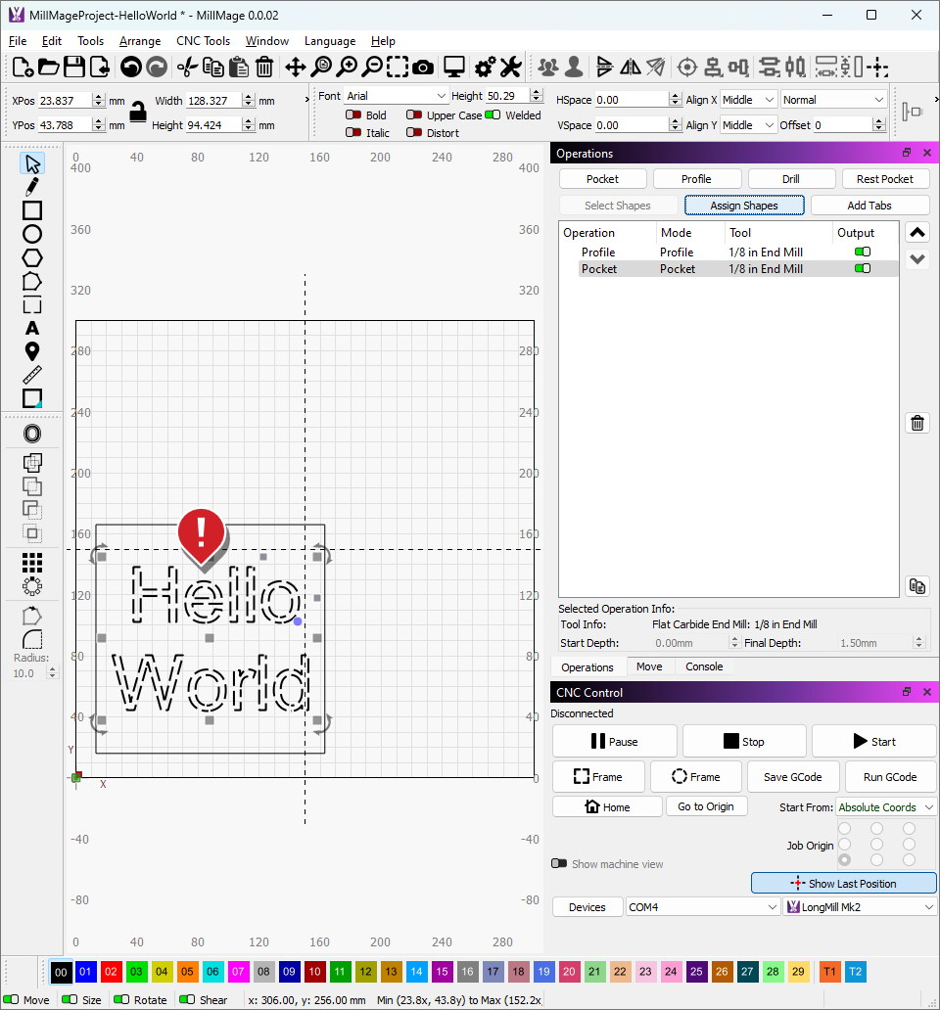
Task: Select the Draw Lines pencil tool
Action: click(x=32, y=187)
